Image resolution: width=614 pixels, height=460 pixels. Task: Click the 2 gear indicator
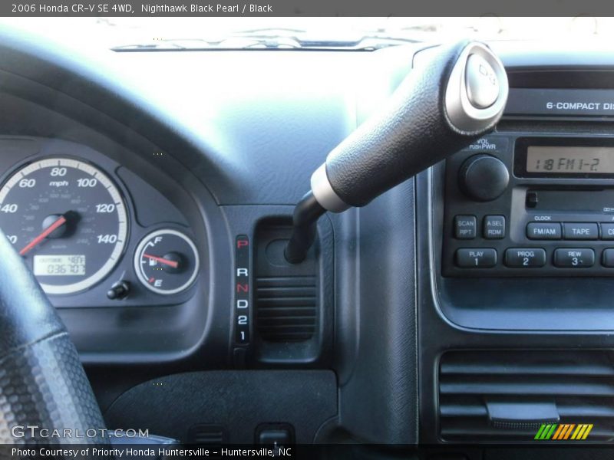(243, 320)
